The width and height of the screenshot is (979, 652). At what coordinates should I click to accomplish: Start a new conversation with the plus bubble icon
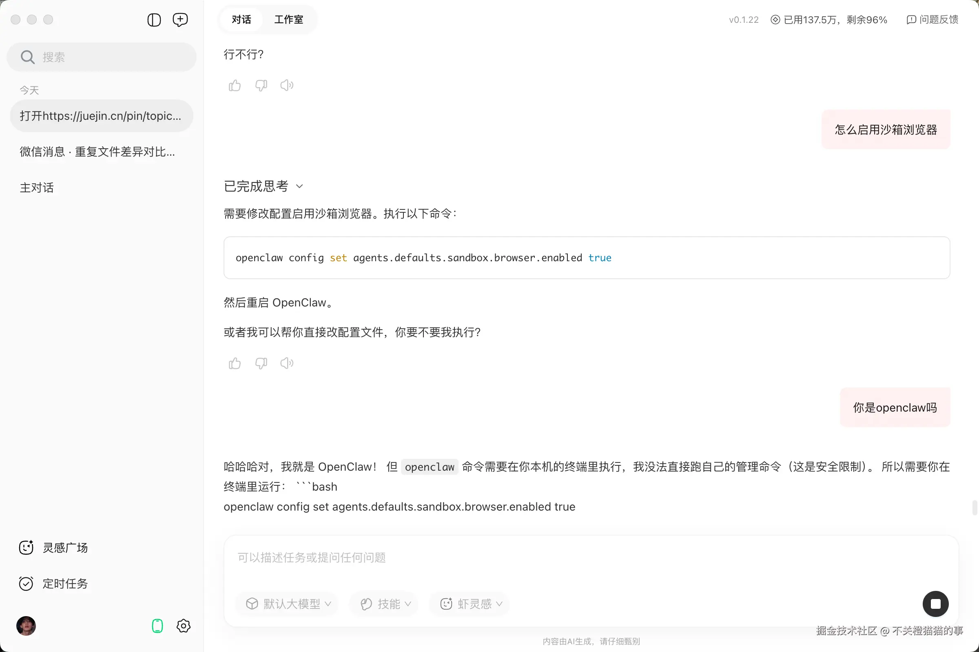[x=180, y=20]
